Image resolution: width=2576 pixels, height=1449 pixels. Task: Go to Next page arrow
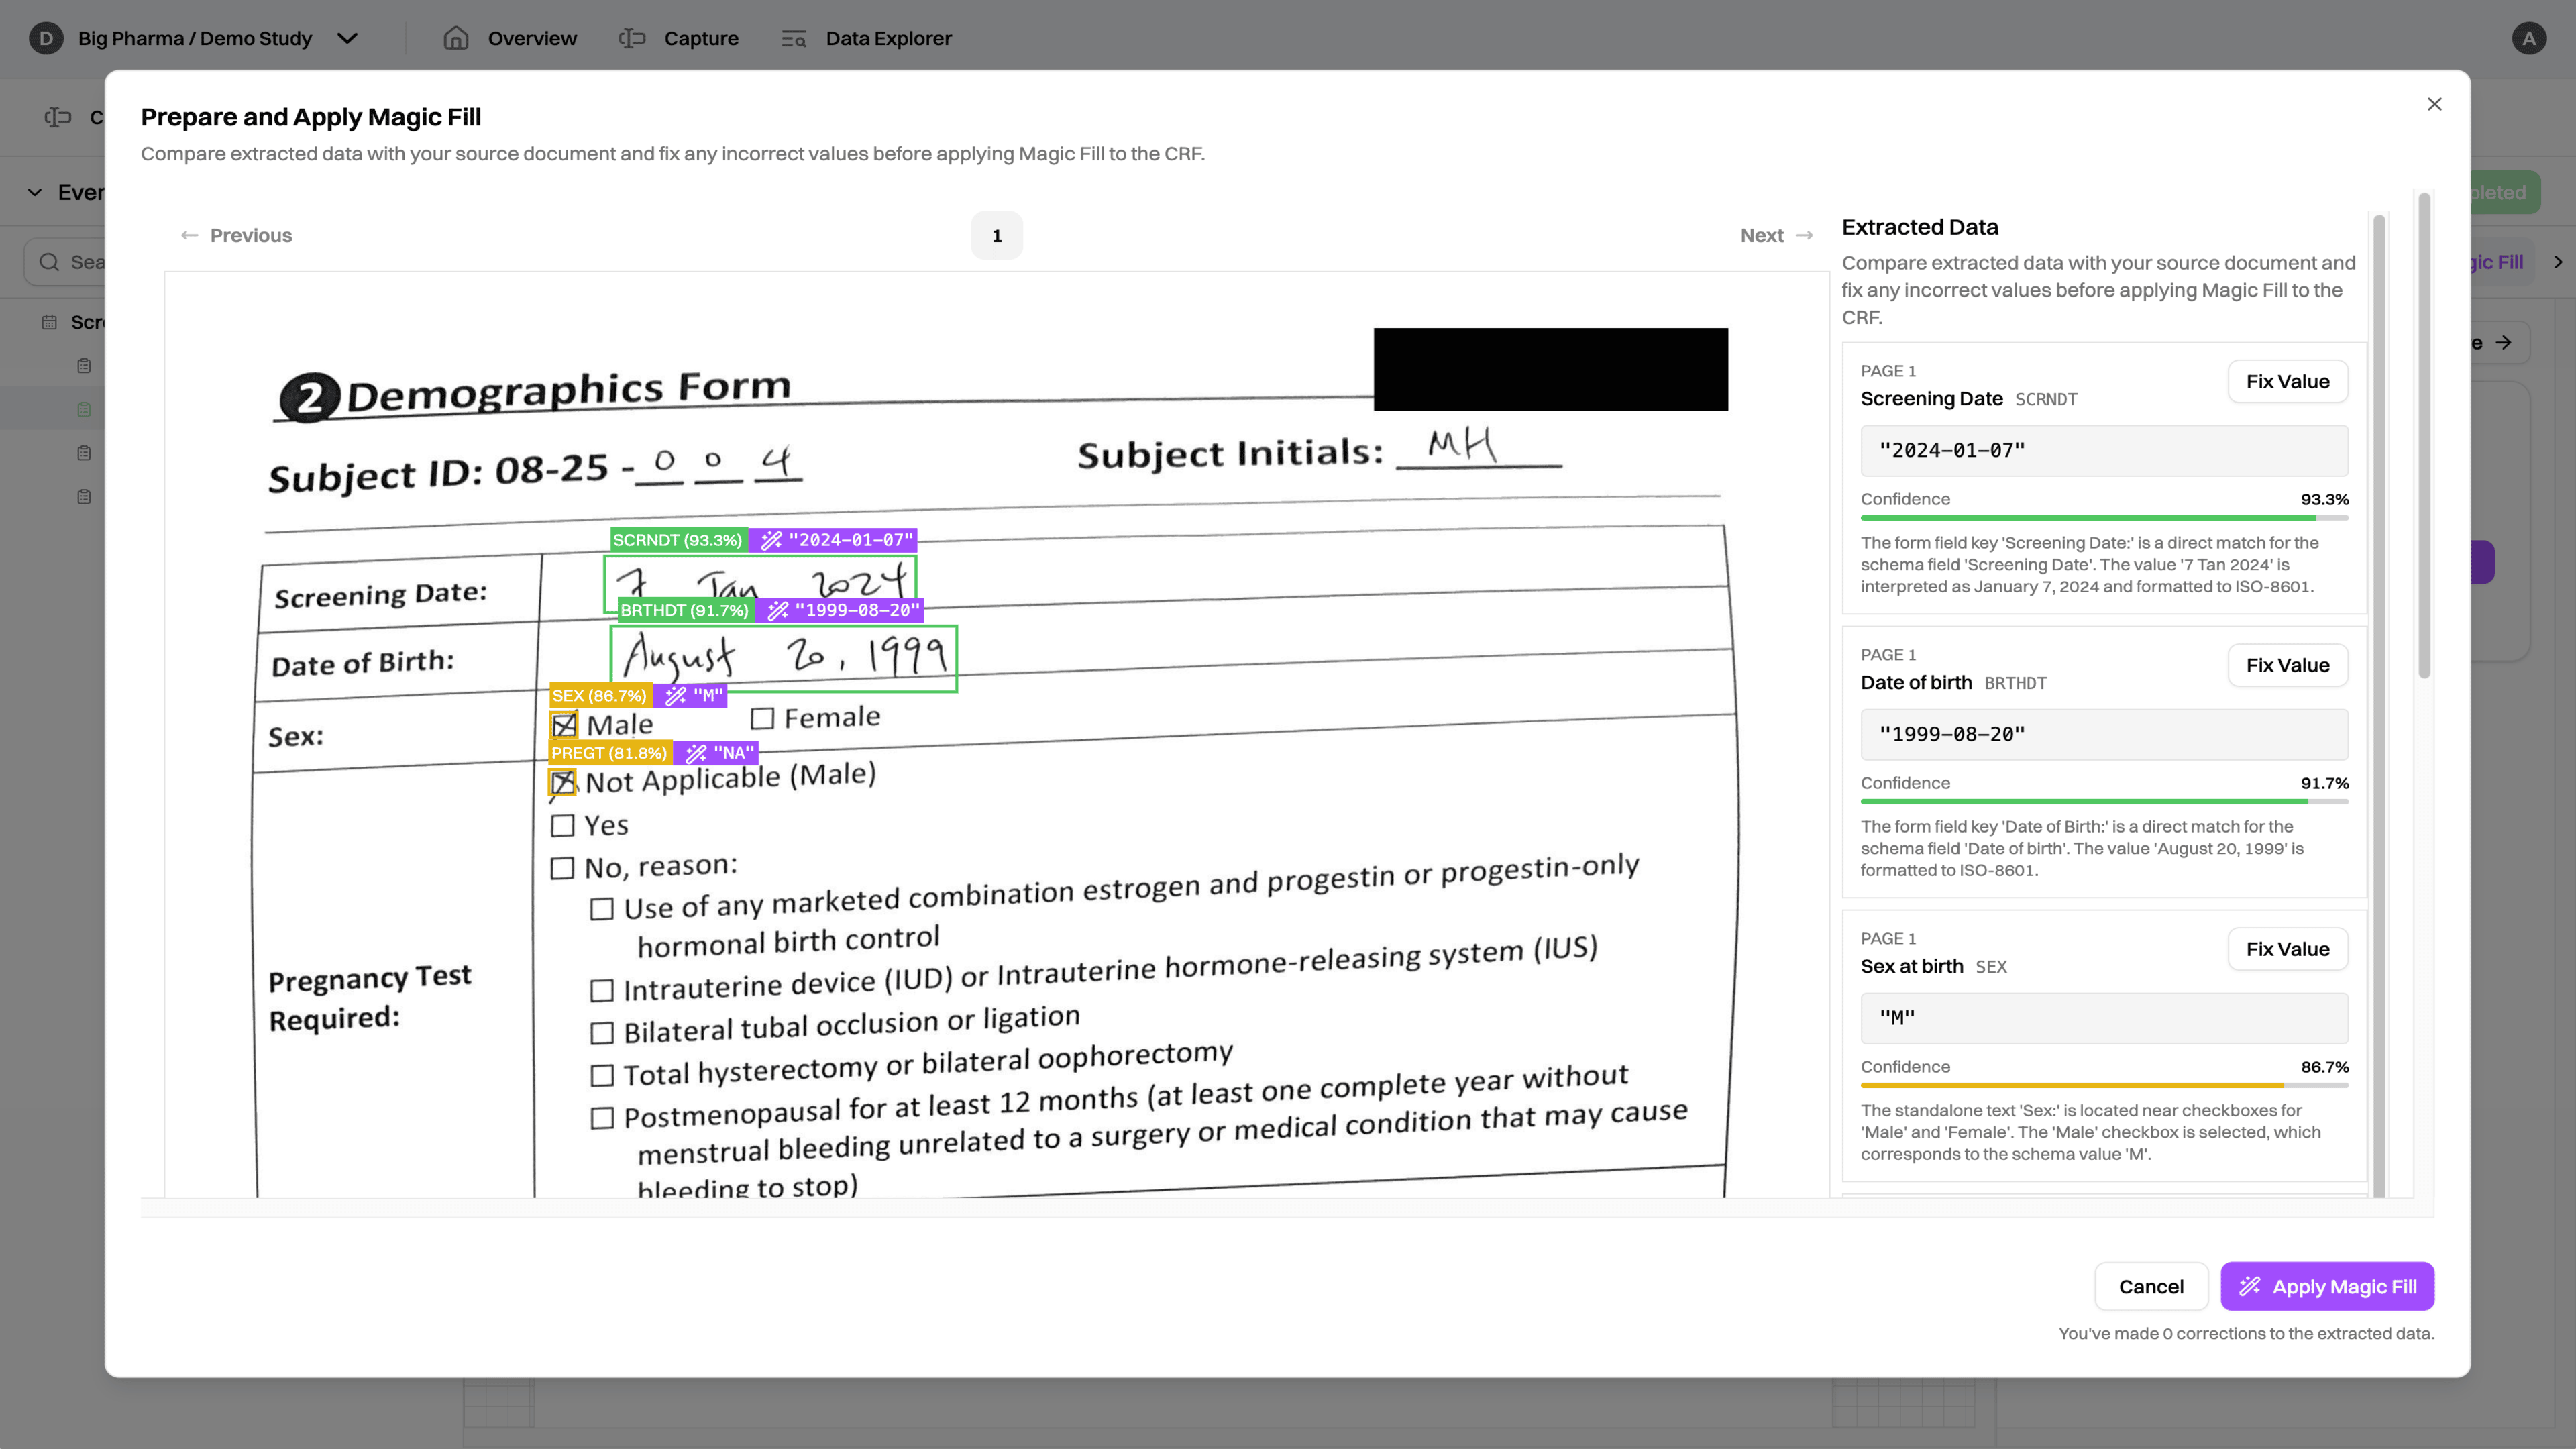[1804, 236]
